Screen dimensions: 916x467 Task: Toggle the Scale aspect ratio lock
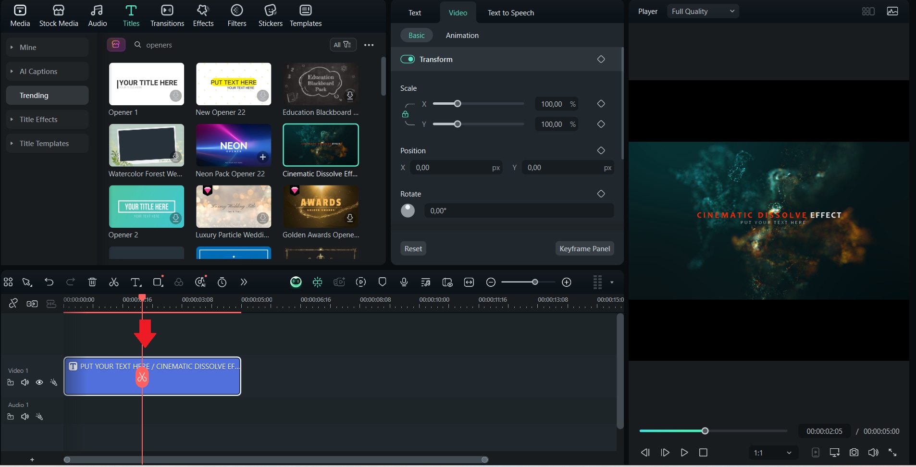coord(405,114)
